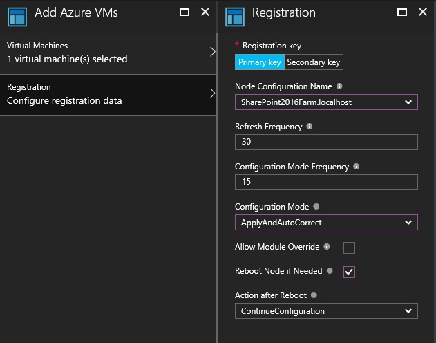
Task: Open Registration Configure registration data step
Action: pos(108,95)
